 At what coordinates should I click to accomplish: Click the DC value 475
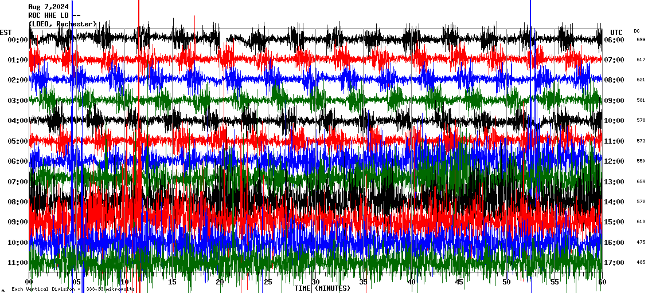click(x=641, y=243)
